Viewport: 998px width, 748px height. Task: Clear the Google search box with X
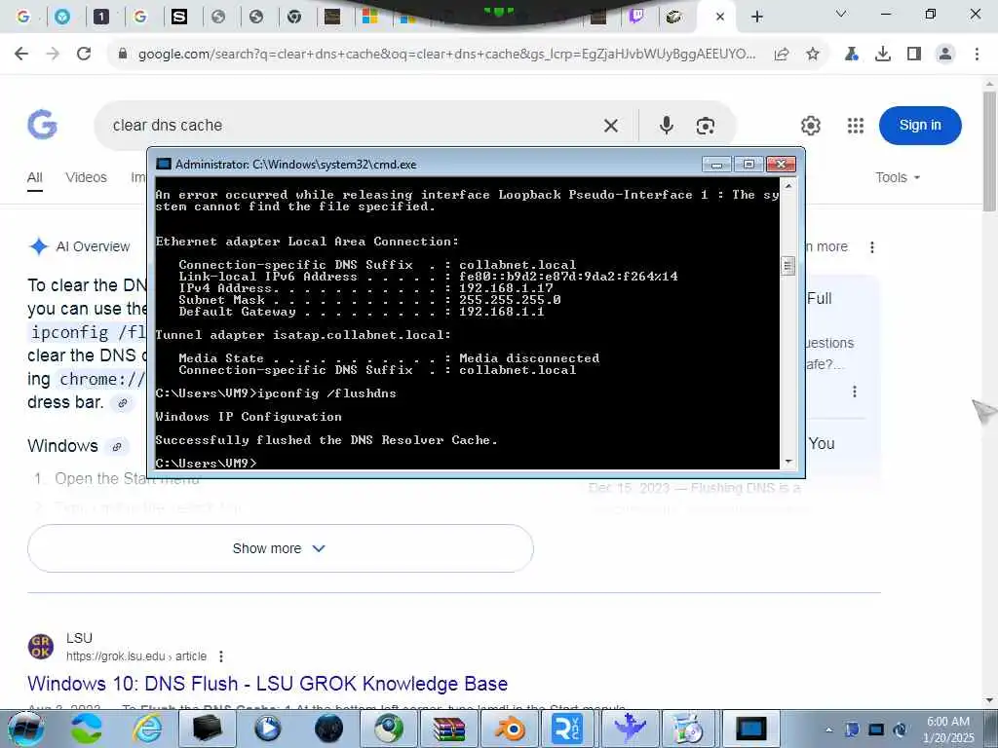[611, 126]
